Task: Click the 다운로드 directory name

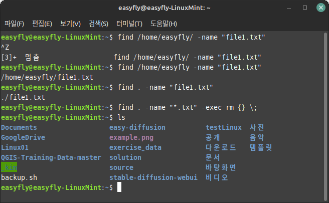Action: [221, 147]
